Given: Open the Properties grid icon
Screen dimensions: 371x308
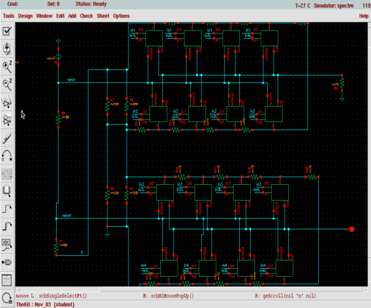Looking at the screenshot, I should 7,173.
